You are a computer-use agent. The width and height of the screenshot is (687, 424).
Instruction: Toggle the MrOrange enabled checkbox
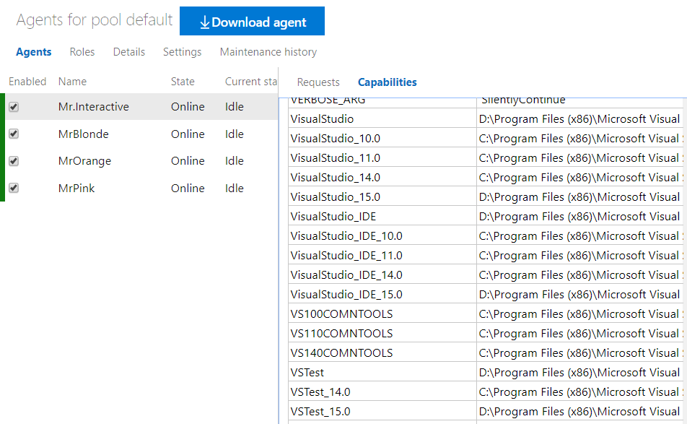coord(14,161)
